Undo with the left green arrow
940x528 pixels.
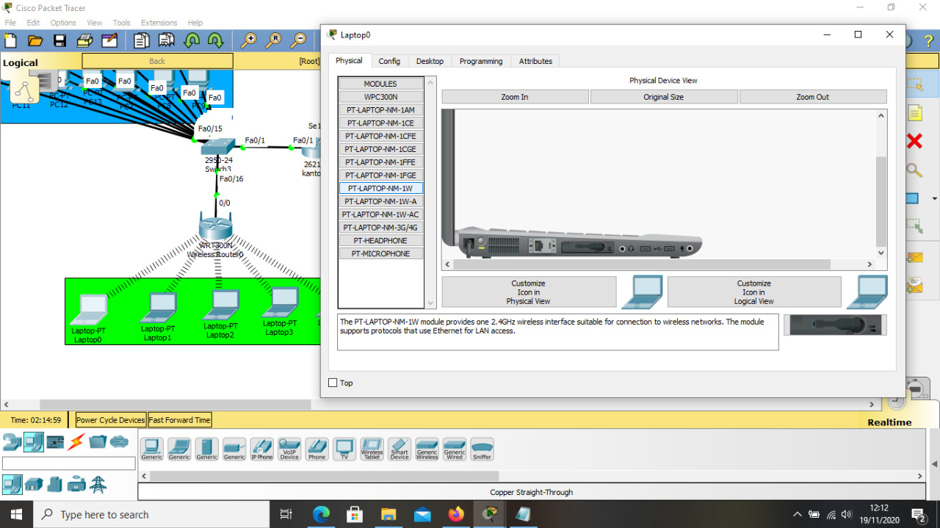[192, 40]
